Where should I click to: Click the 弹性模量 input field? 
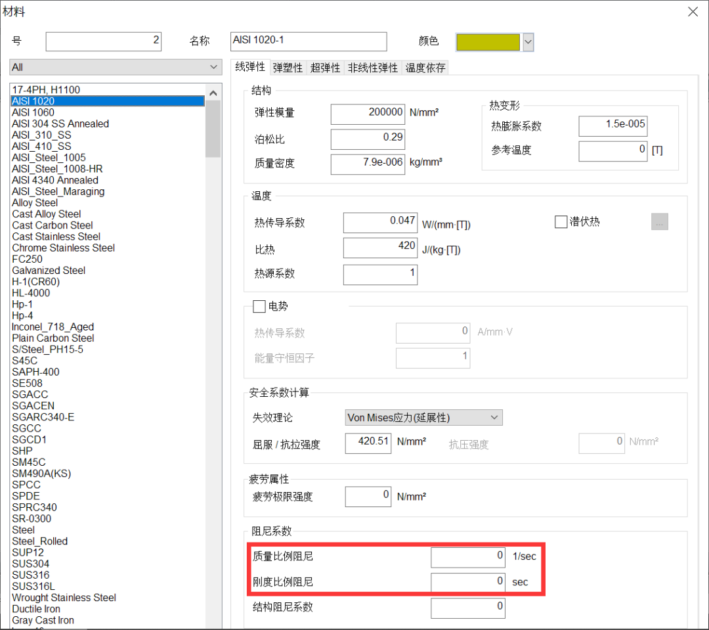coord(368,114)
